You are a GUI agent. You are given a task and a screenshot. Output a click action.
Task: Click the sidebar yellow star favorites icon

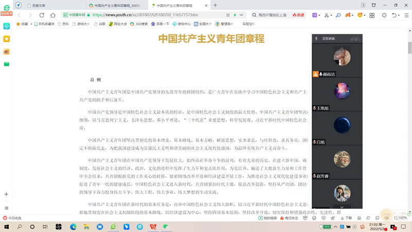7,39
